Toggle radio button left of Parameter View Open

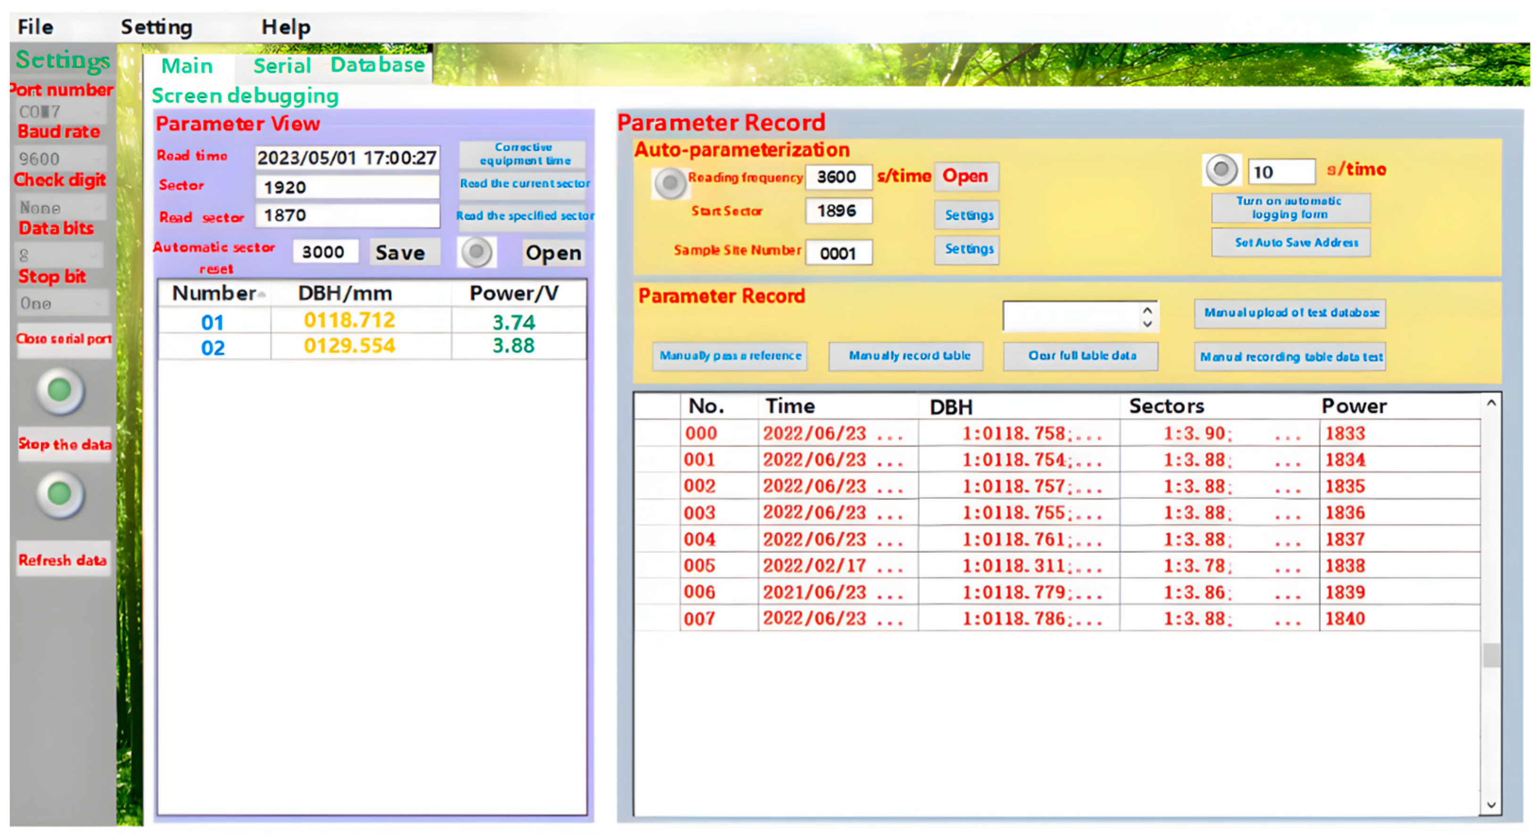coord(477,253)
